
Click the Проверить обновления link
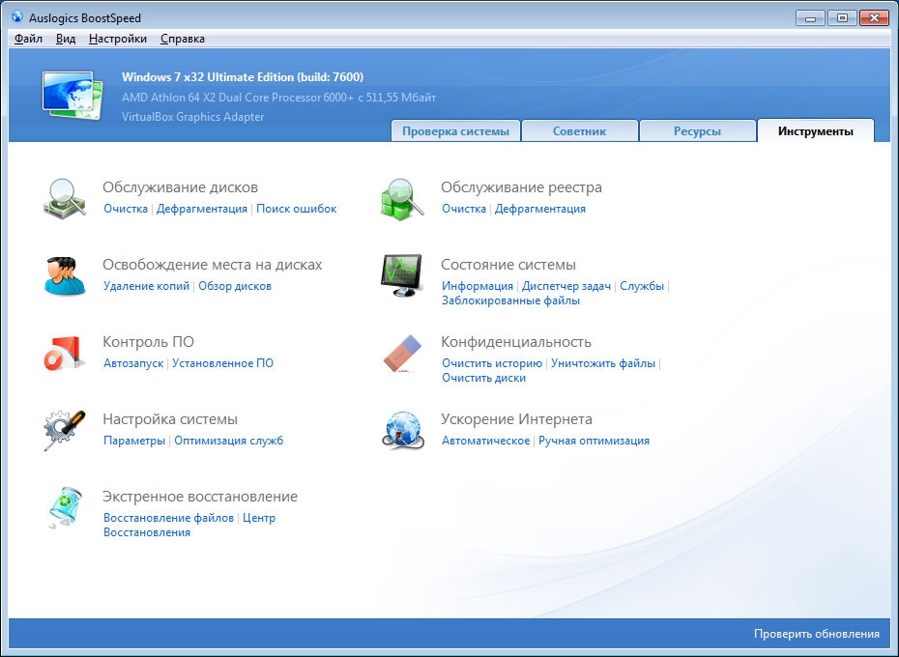pos(816,634)
